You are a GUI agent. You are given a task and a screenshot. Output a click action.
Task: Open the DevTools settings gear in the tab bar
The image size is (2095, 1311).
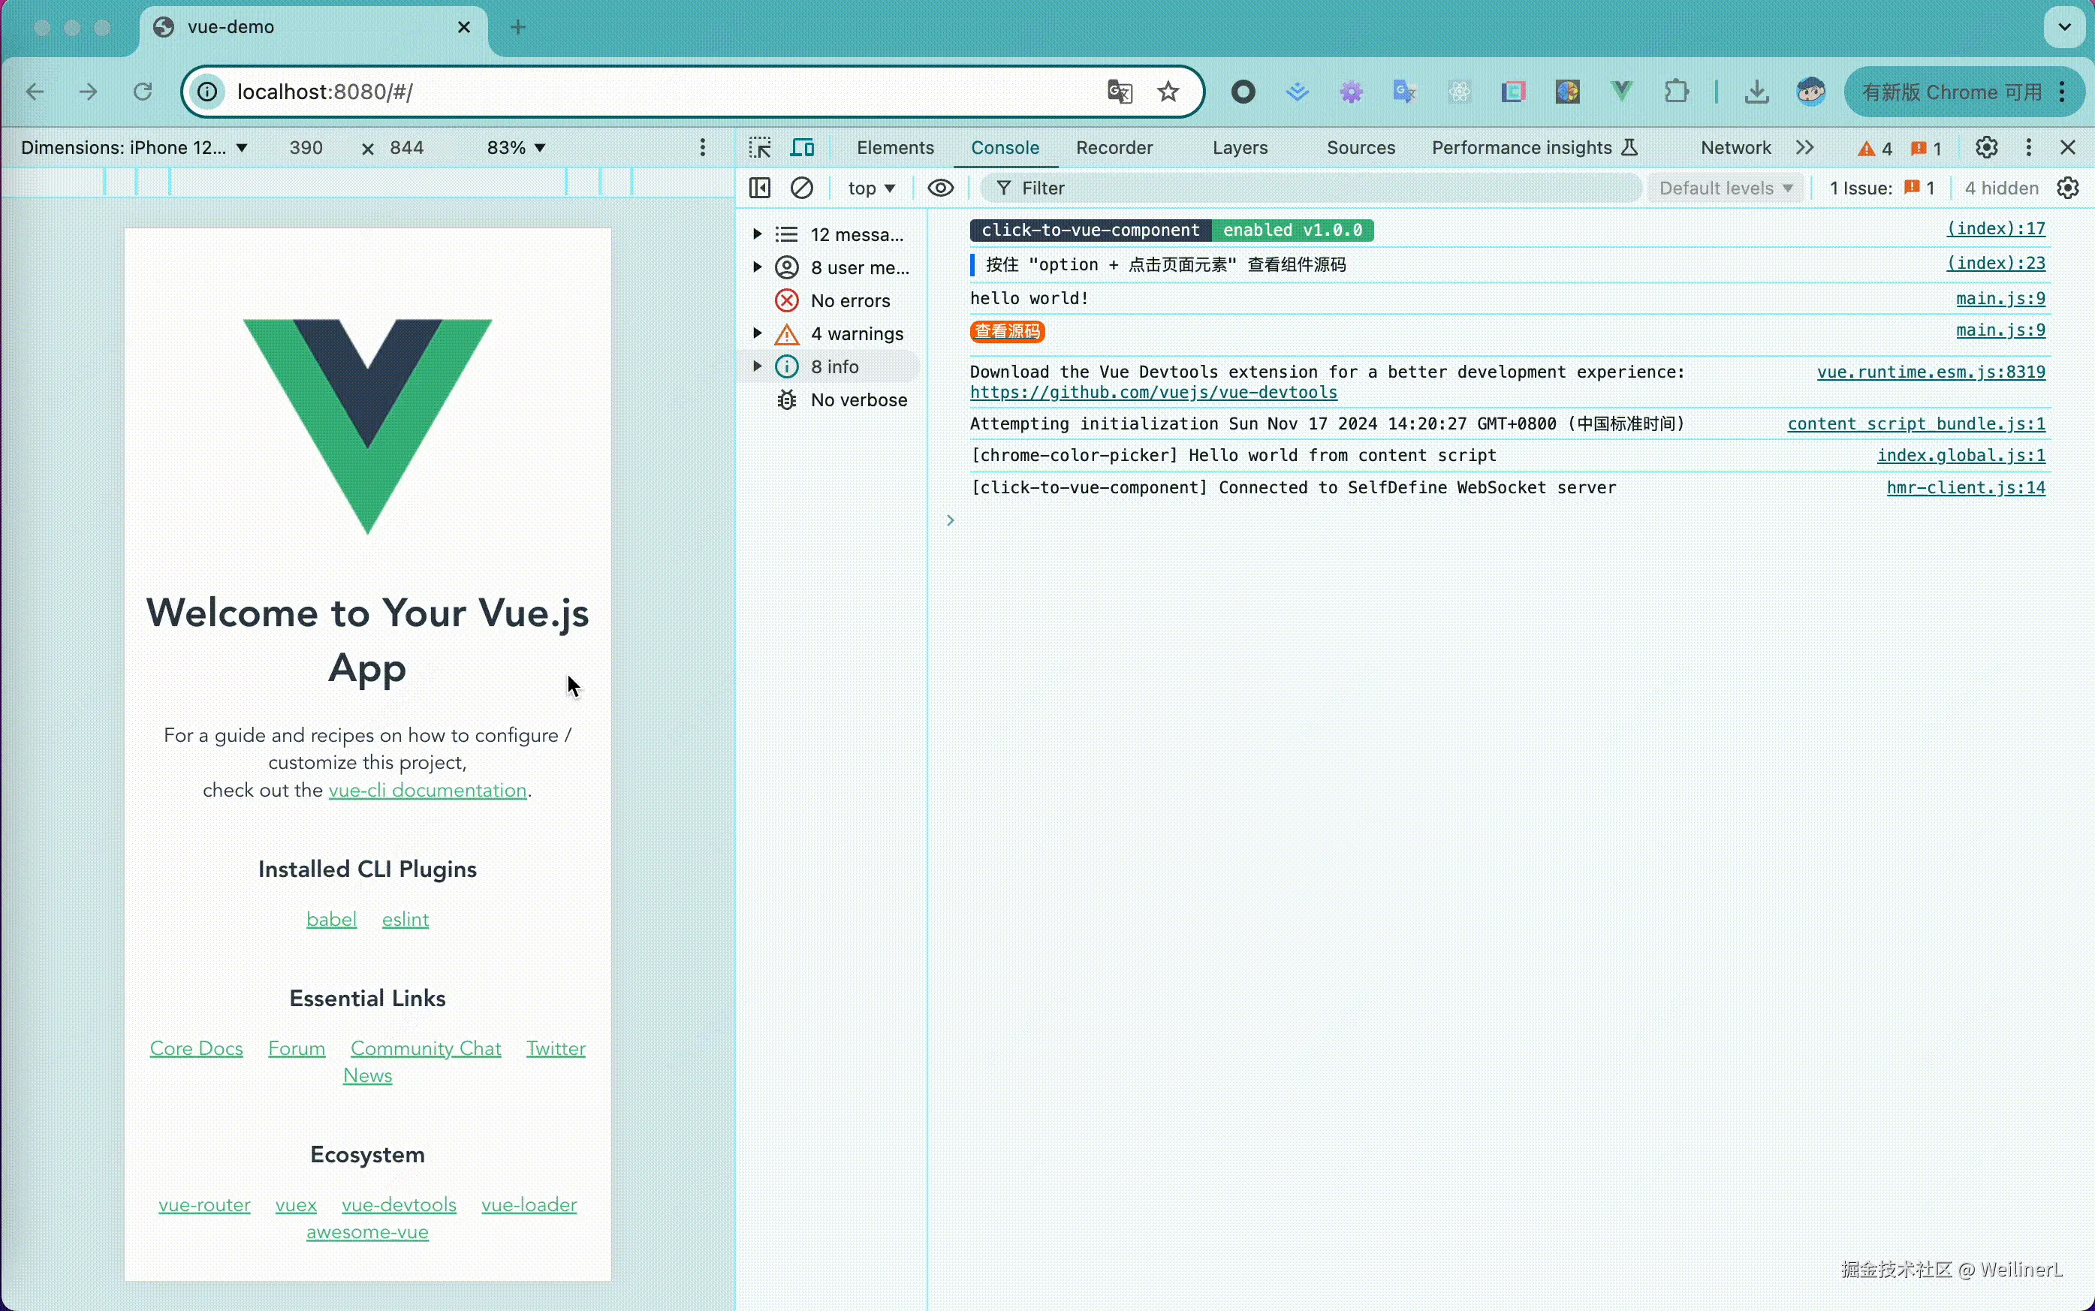pos(1987,147)
